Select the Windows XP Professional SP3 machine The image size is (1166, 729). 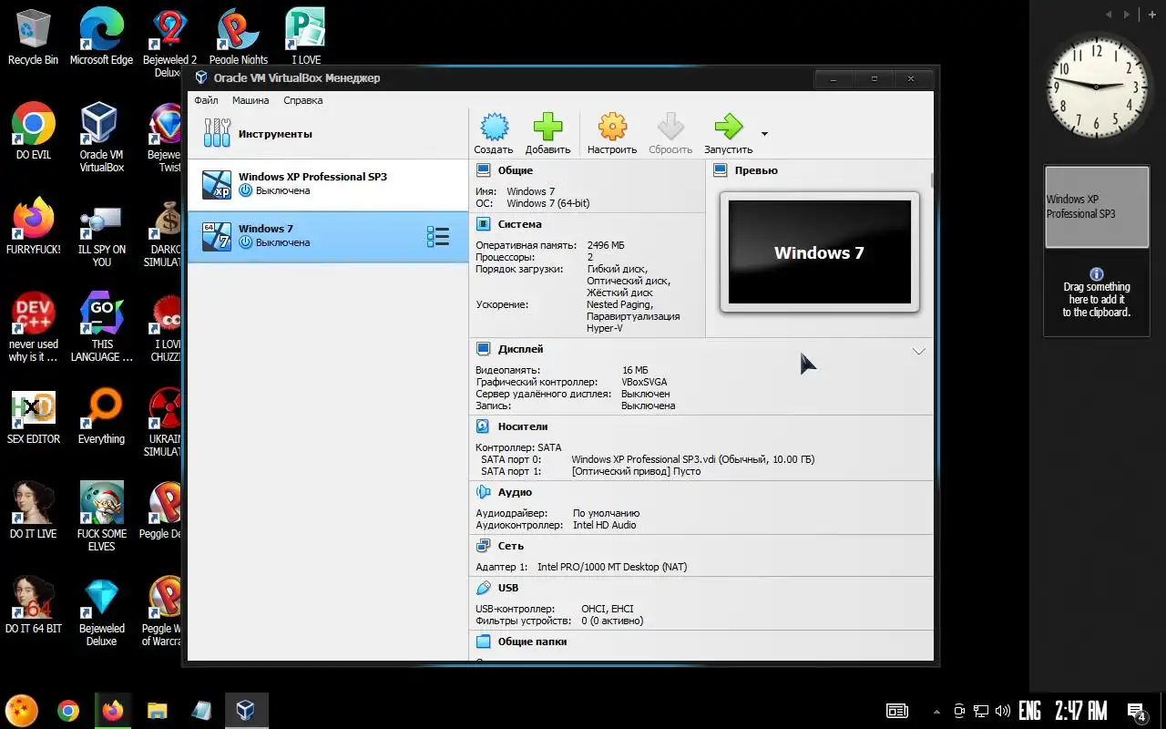click(x=328, y=185)
